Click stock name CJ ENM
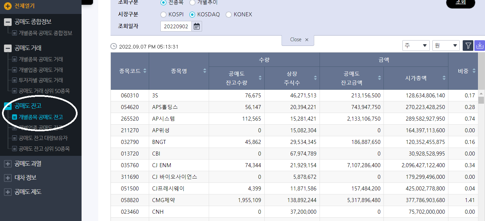 tap(161, 165)
